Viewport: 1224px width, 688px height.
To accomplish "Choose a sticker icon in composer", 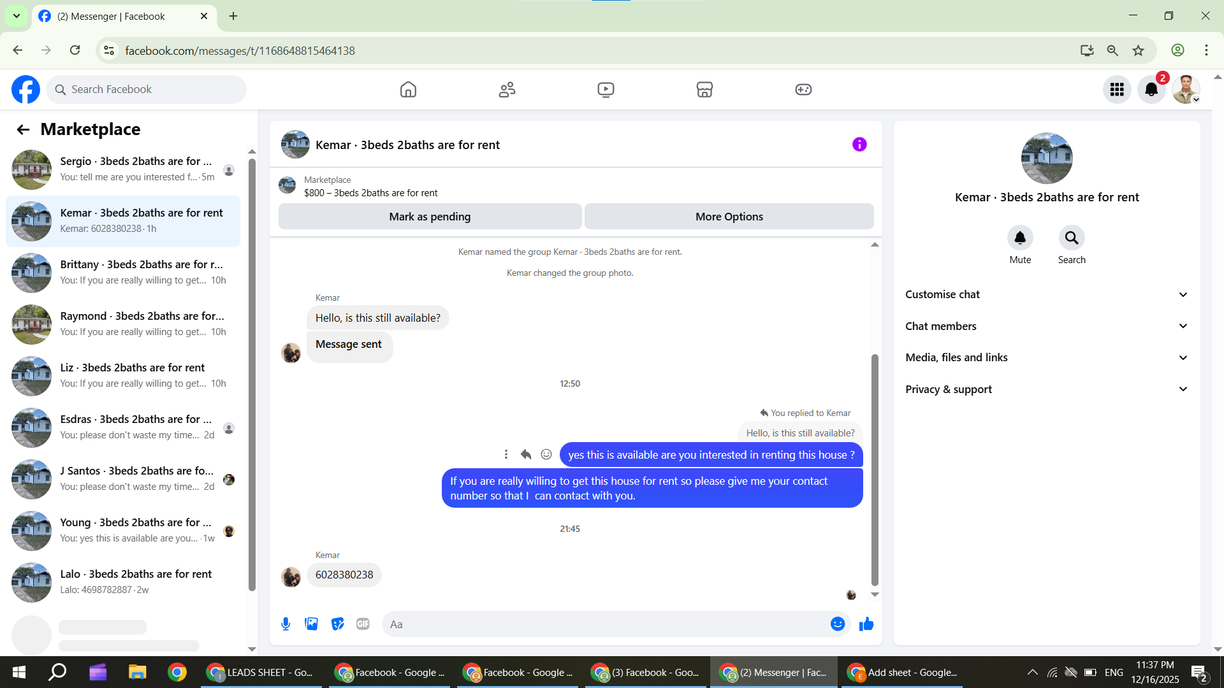I will pyautogui.click(x=337, y=624).
